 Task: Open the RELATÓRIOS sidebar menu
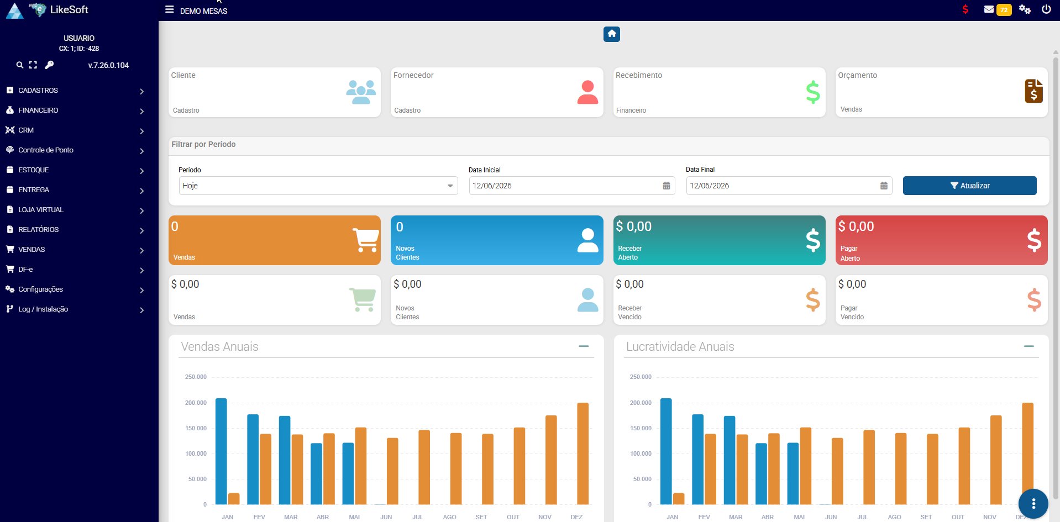pyautogui.click(x=79, y=230)
